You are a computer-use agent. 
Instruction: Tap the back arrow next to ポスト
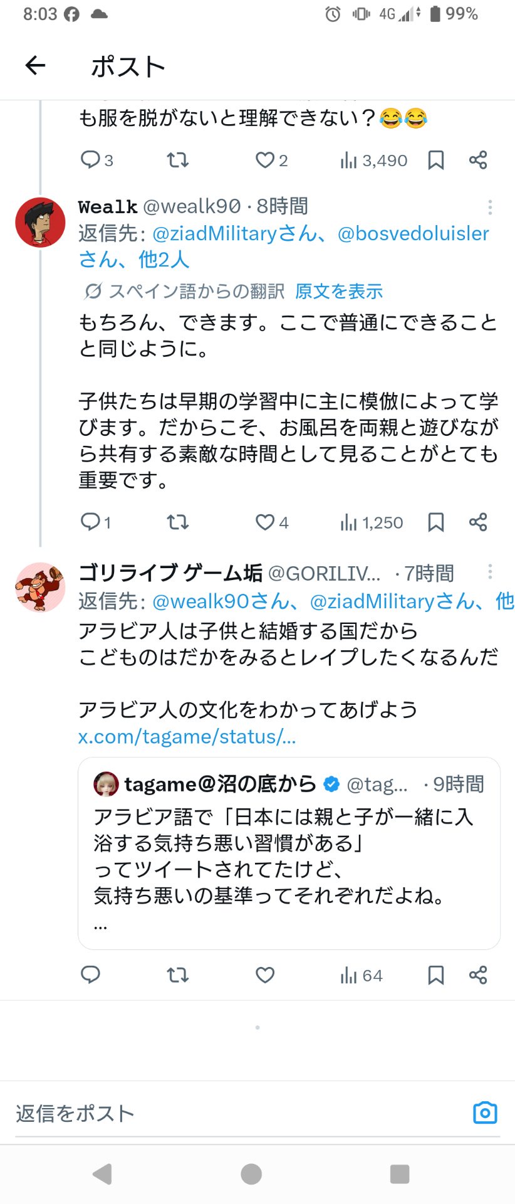[35, 65]
